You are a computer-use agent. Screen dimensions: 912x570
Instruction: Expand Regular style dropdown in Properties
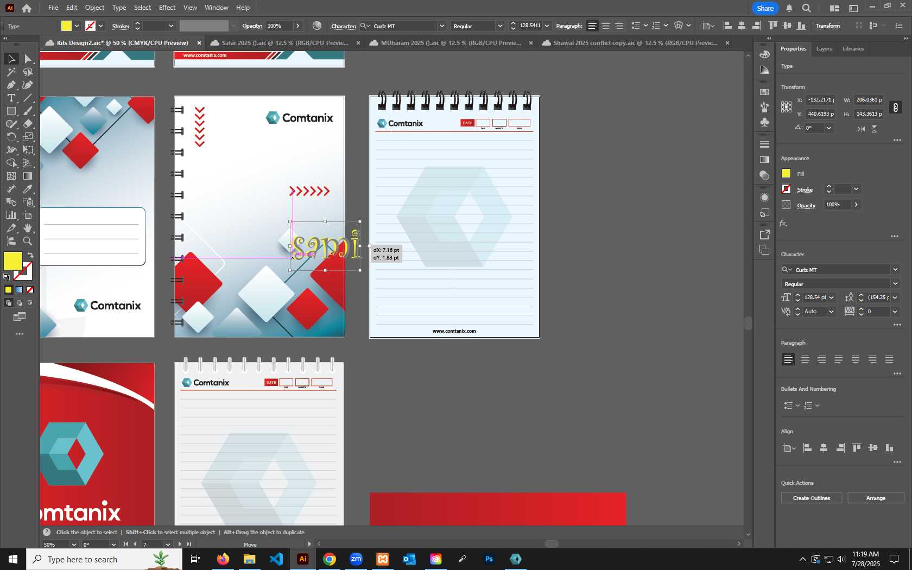pyautogui.click(x=895, y=284)
